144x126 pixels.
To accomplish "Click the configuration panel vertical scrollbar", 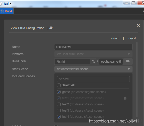I will pyautogui.click(x=137, y=80).
